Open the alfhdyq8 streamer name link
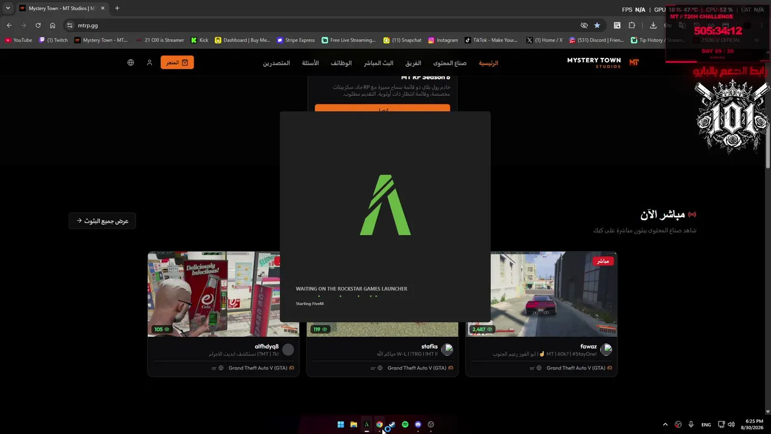The width and height of the screenshot is (771, 434). click(x=267, y=347)
